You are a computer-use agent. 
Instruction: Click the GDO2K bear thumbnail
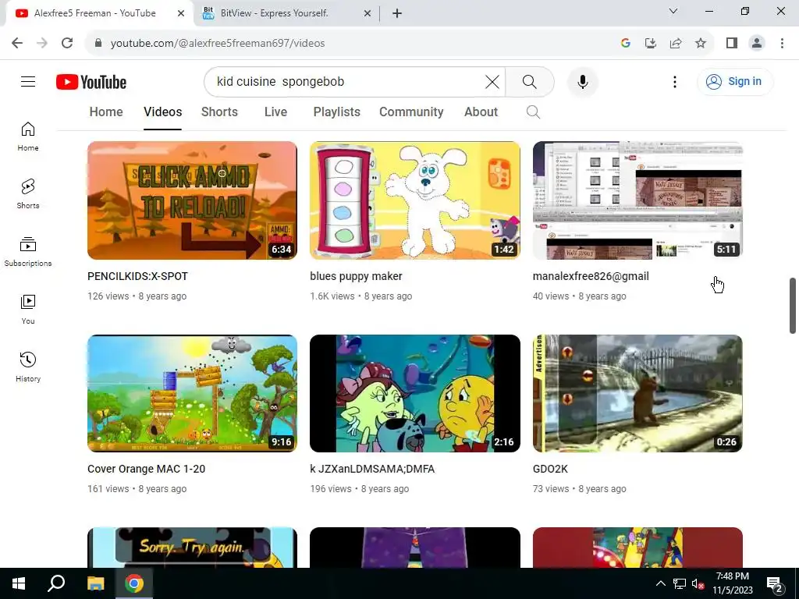pyautogui.click(x=637, y=393)
